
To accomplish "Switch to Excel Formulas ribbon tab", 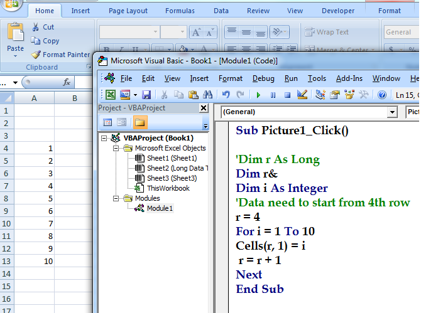I will [180, 11].
